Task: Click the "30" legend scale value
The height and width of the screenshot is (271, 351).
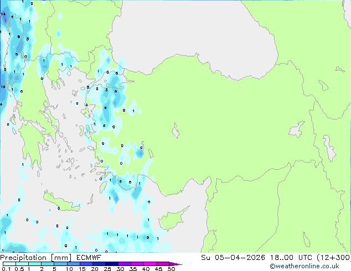Action: (120, 269)
